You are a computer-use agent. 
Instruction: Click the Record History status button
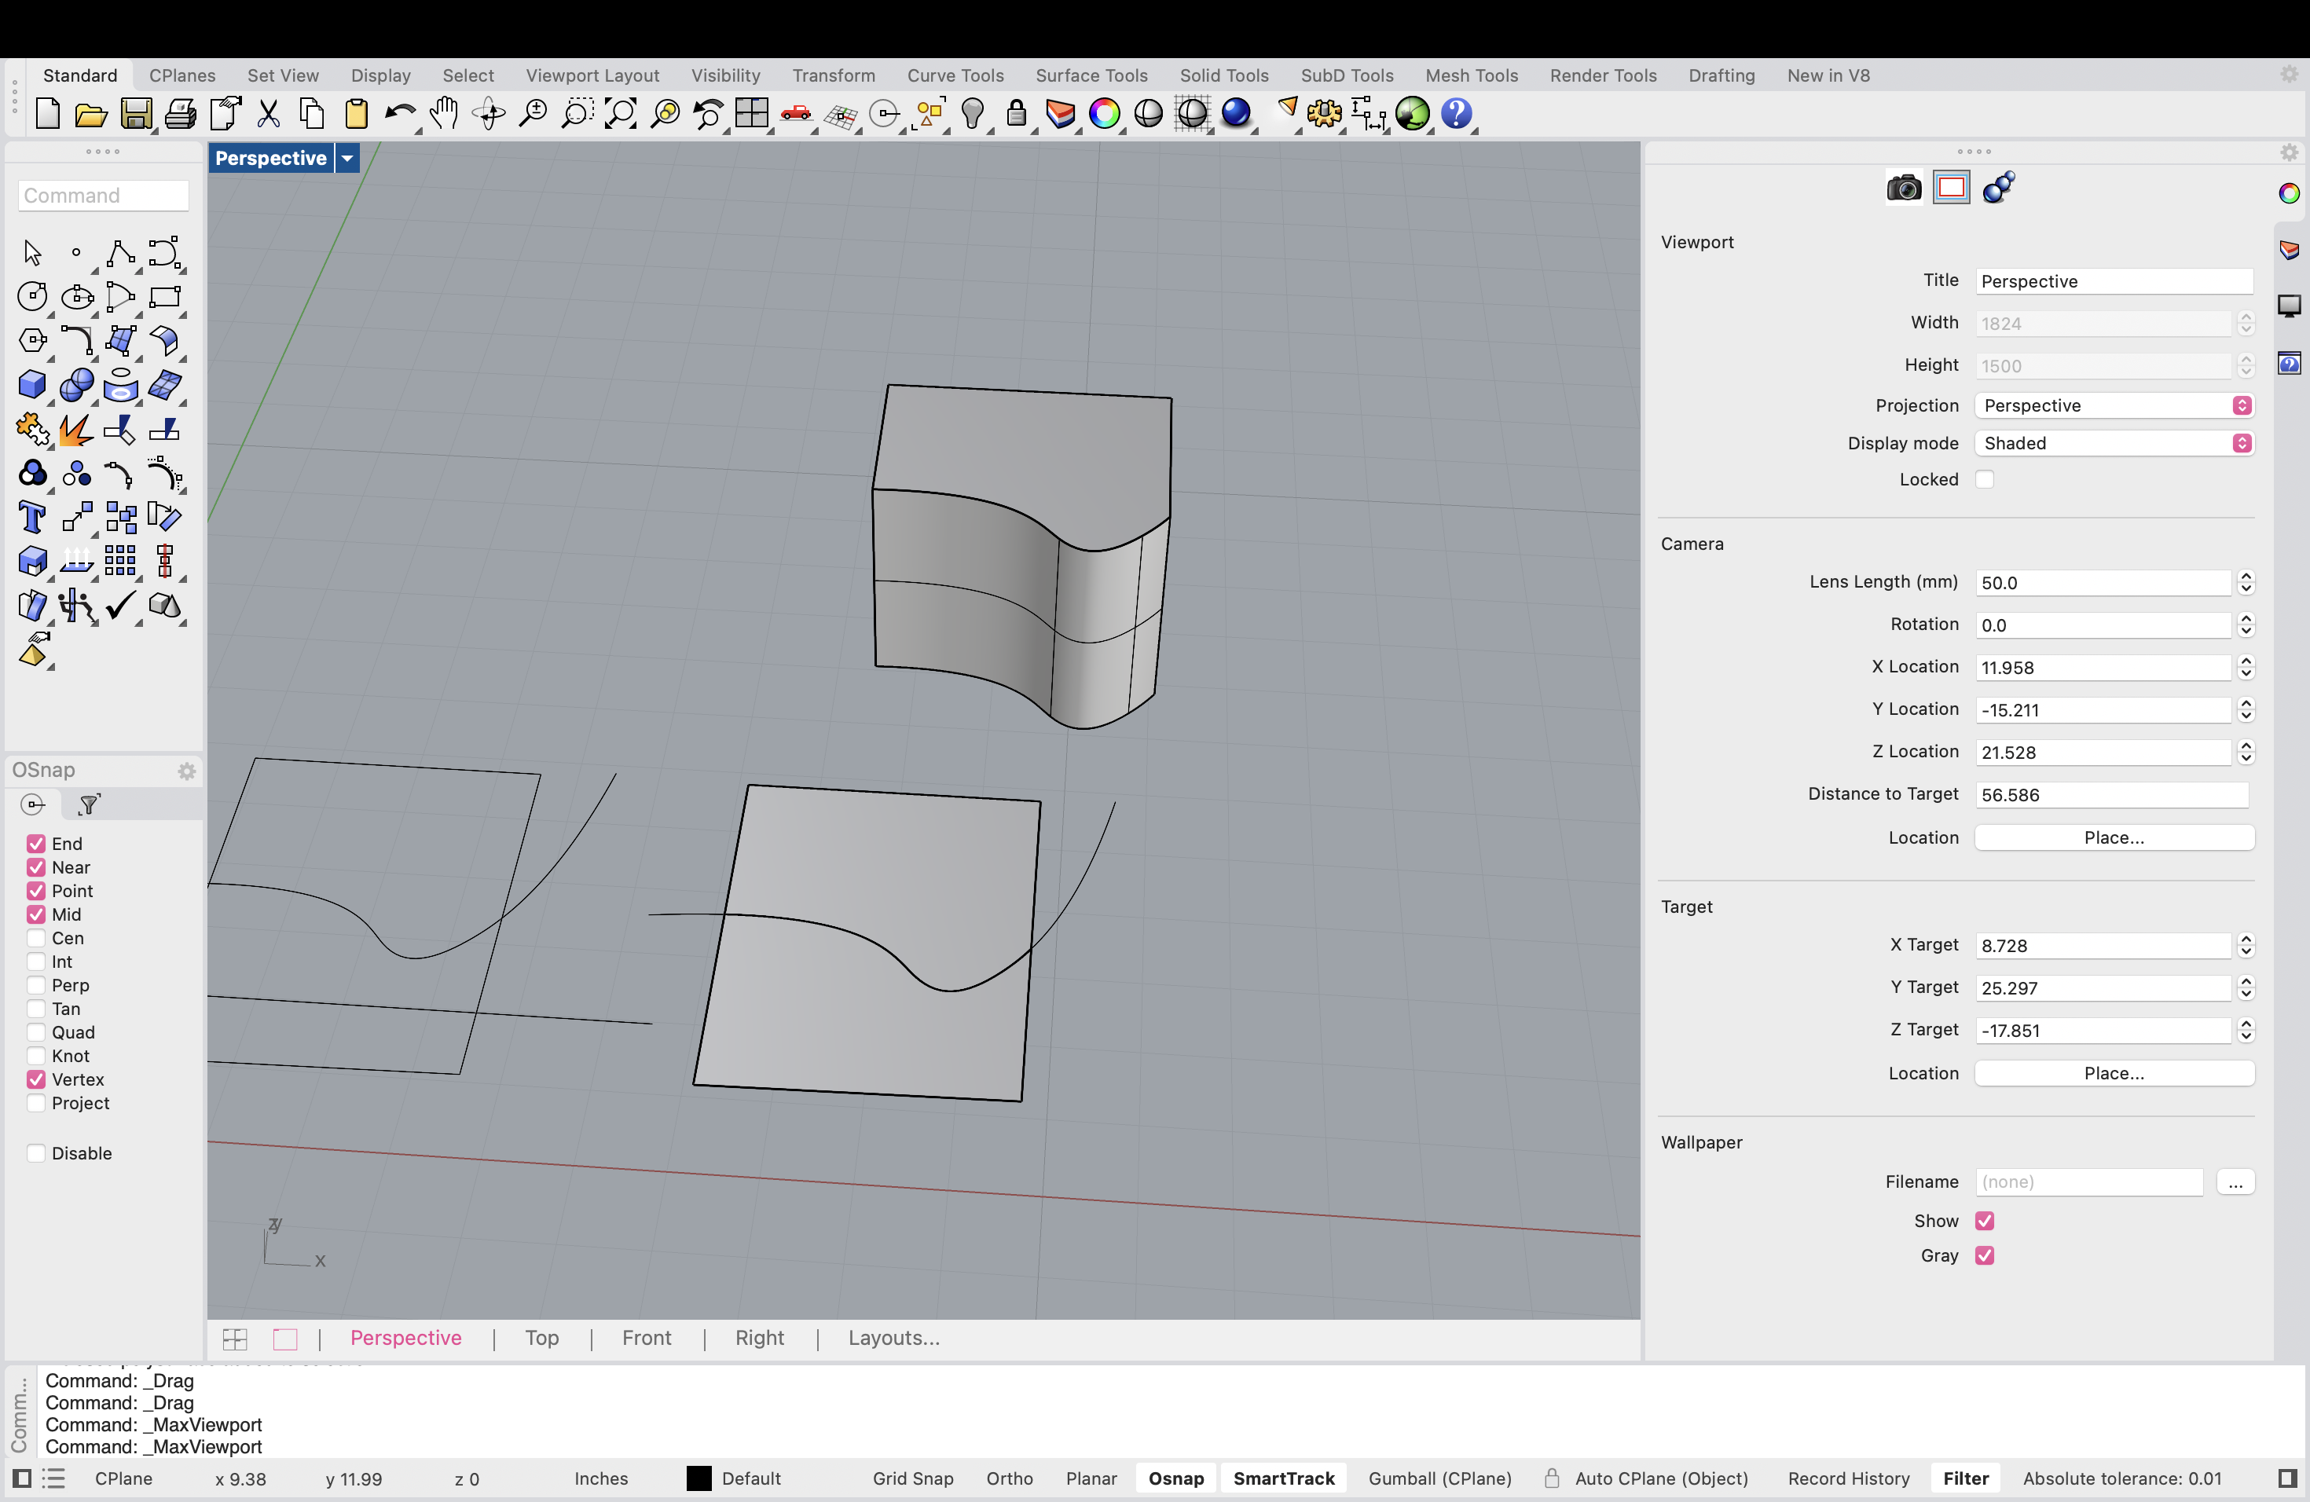[1847, 1478]
